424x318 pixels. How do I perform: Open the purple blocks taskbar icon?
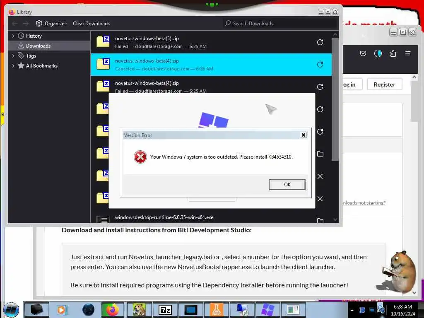tap(267, 310)
